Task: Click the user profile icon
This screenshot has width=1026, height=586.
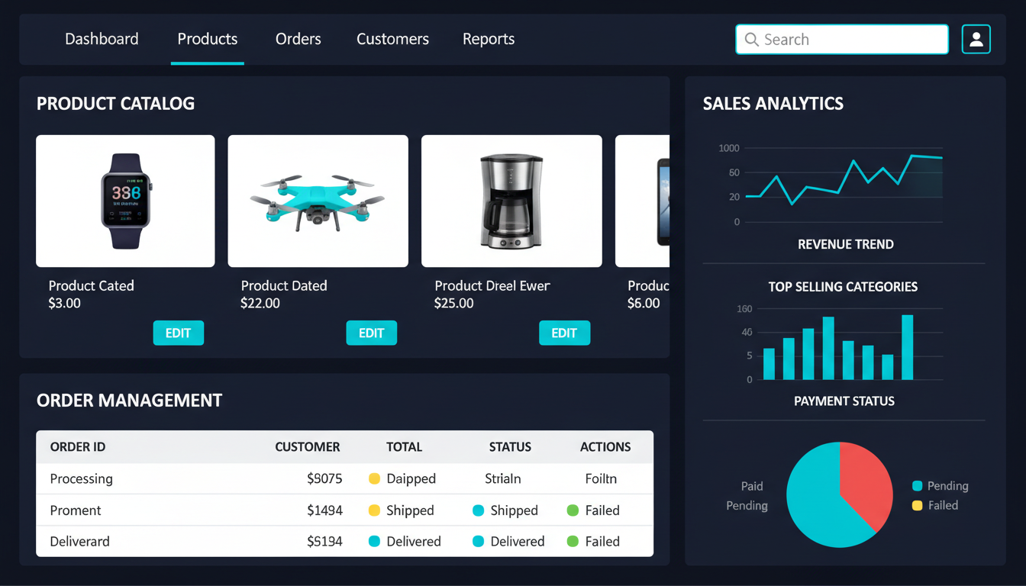Action: pyautogui.click(x=976, y=40)
